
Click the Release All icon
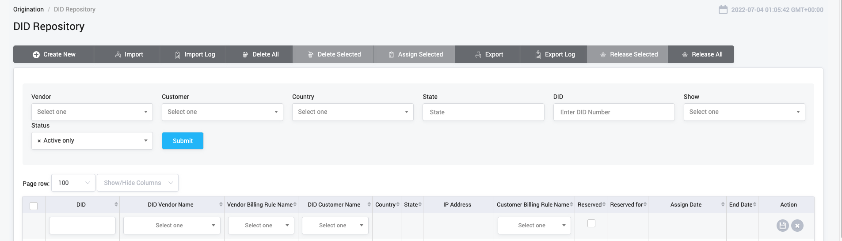point(685,55)
